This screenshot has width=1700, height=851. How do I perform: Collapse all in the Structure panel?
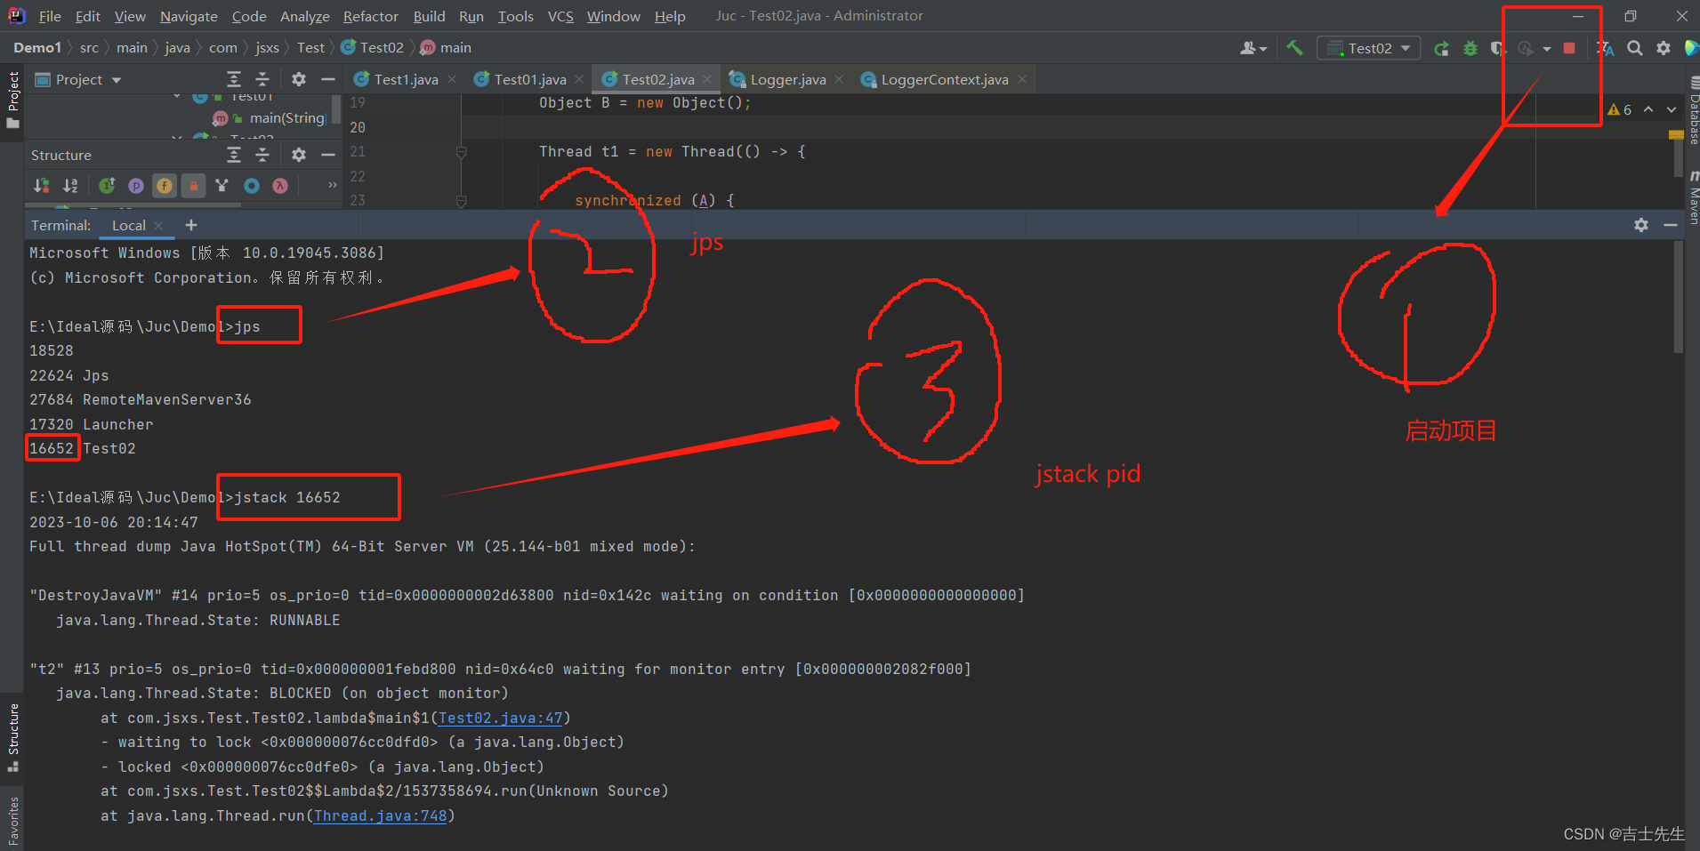[x=262, y=155]
